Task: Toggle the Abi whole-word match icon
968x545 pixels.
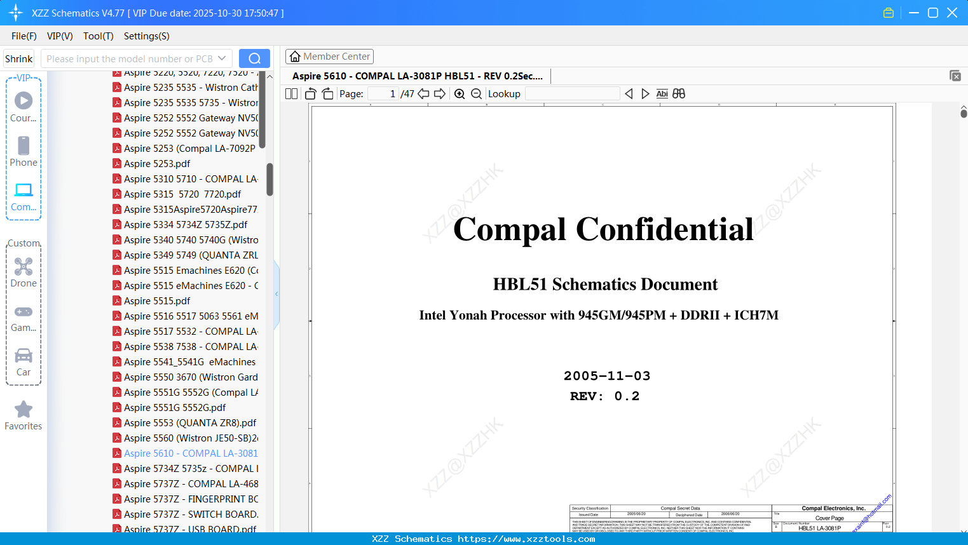Action: pos(662,94)
